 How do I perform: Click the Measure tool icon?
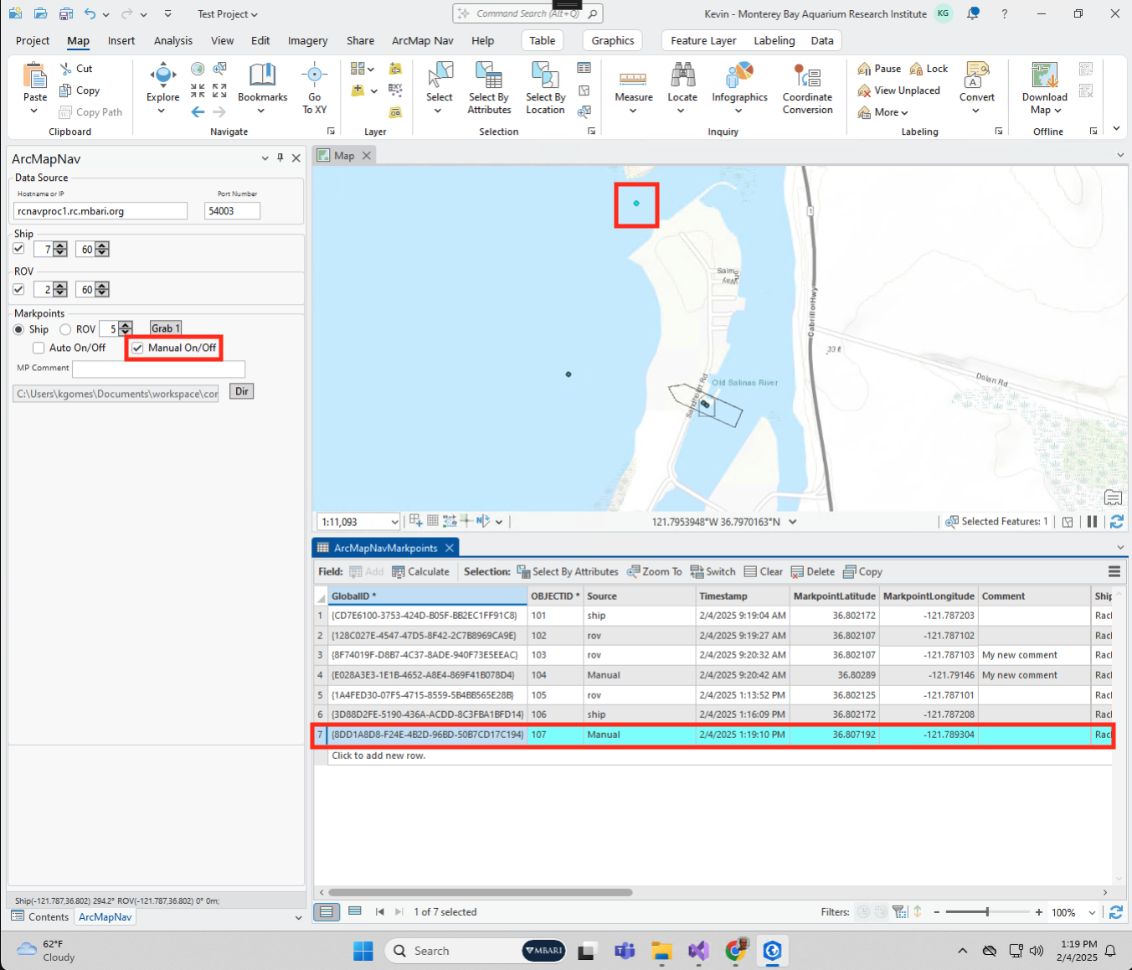coord(633,79)
